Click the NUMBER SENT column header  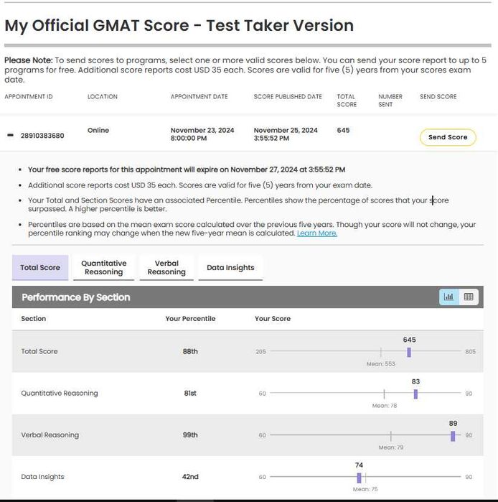390,101
